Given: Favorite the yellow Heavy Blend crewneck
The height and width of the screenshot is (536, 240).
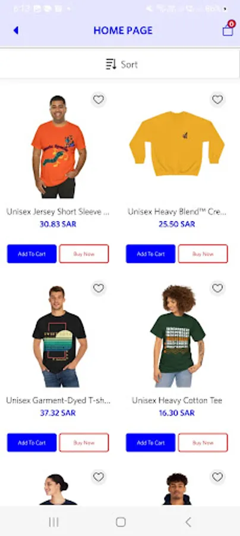Looking at the screenshot, I should 217,100.
